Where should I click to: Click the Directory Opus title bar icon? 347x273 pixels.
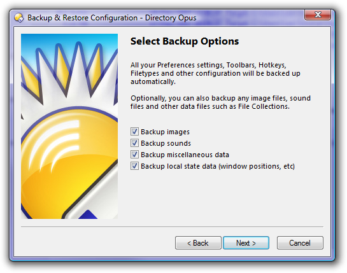point(19,18)
